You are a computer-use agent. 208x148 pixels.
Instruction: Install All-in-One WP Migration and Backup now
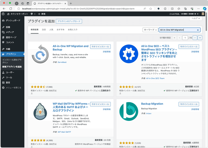click(x=100, y=47)
